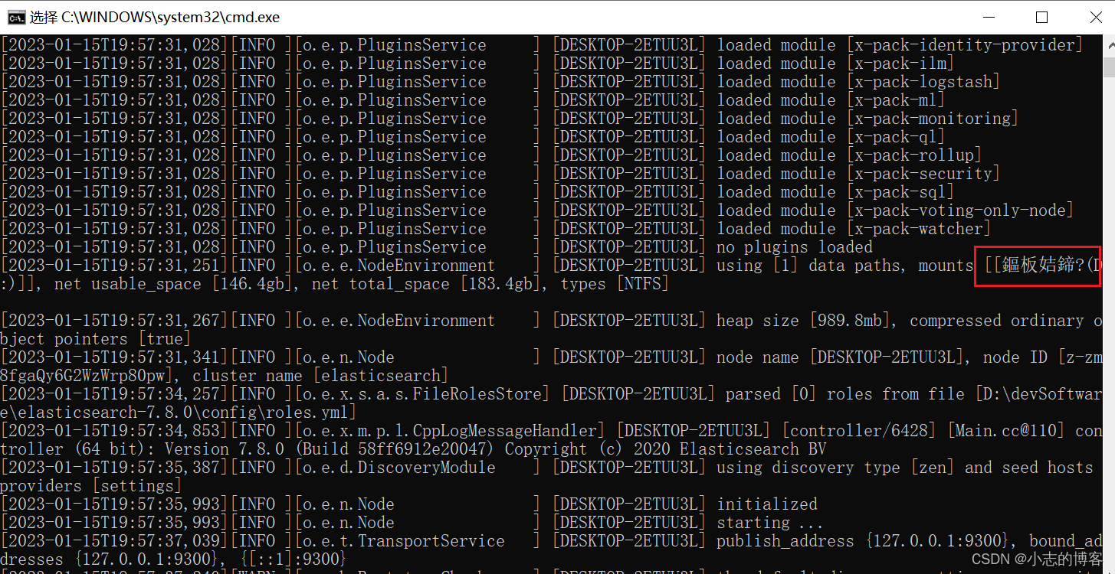
Task: Click the text 'Copyright (c) 2020 Elasticsearch BV'
Action: tap(666, 449)
